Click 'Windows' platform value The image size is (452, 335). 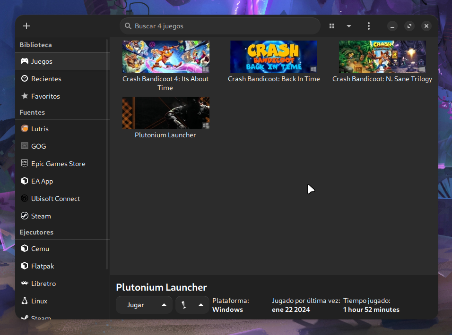click(228, 310)
